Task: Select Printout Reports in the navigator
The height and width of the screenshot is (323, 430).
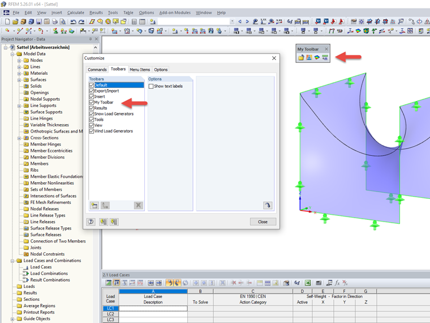Action: pos(39,312)
